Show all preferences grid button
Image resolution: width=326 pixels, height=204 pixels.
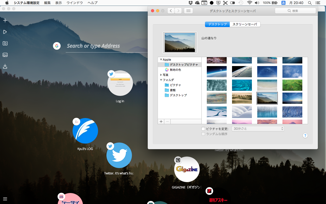click(x=188, y=11)
